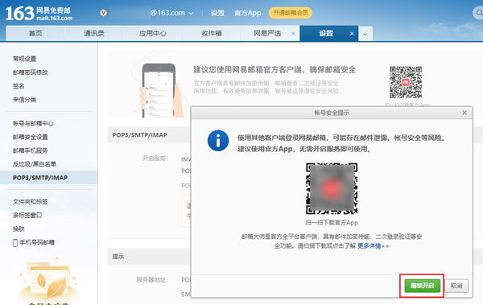Click the 163 mail logo
The height and width of the screenshot is (305, 483).
pyautogui.click(x=39, y=14)
